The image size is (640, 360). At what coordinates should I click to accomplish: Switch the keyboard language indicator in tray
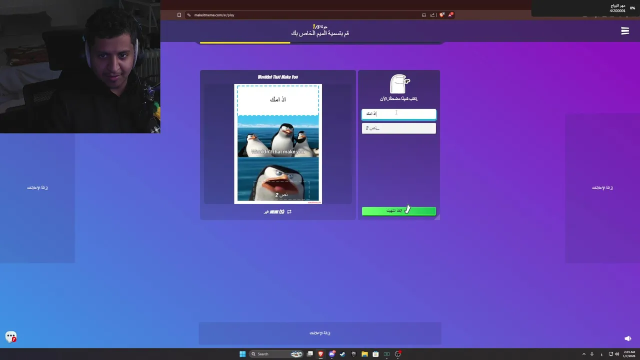(x=601, y=354)
